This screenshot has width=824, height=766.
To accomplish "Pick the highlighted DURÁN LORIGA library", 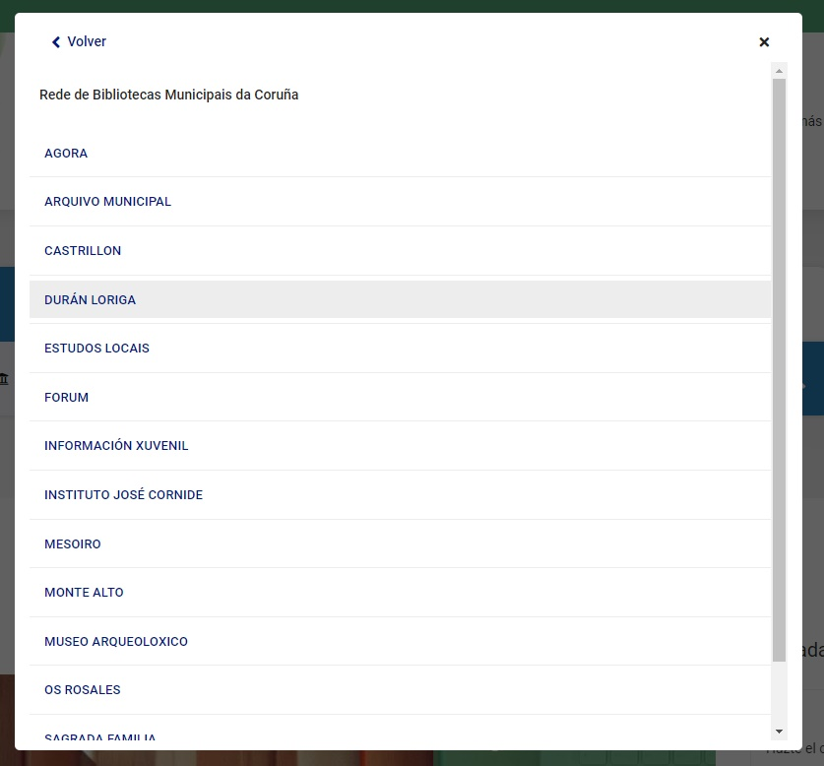I will (90, 300).
